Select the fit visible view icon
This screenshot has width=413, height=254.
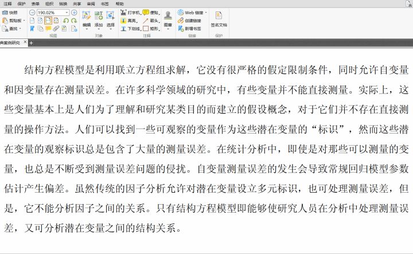56,21
